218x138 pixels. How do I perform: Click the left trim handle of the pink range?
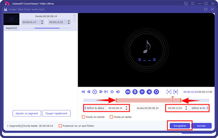click(117, 100)
